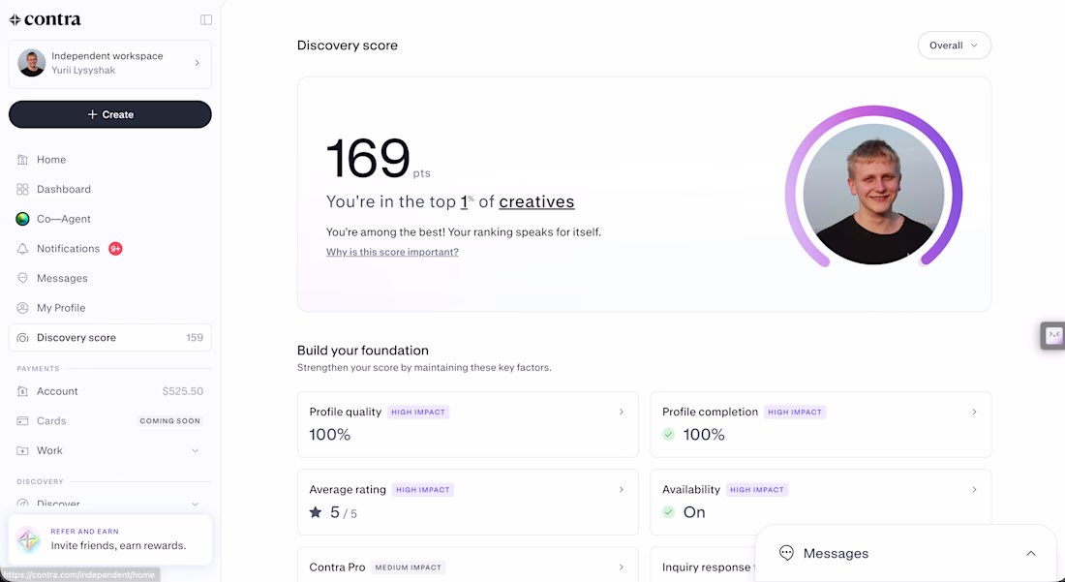Click the workspace avatar photo

pyautogui.click(x=31, y=63)
